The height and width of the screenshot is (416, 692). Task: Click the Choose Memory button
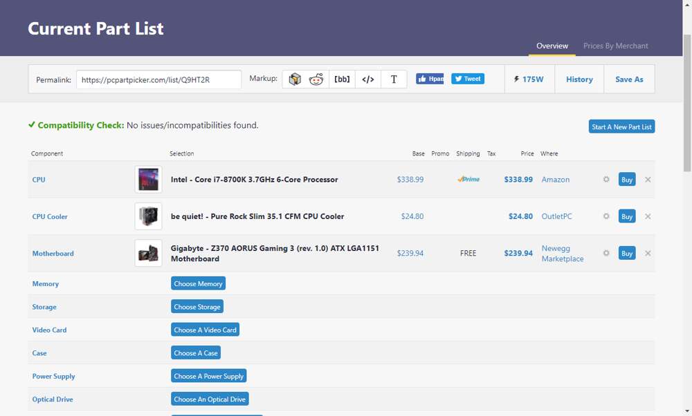pyautogui.click(x=198, y=283)
